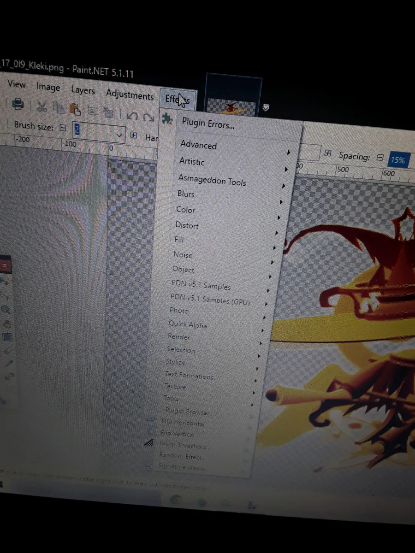Click the Spacing 15% value field
The height and width of the screenshot is (553, 415).
coord(398,160)
